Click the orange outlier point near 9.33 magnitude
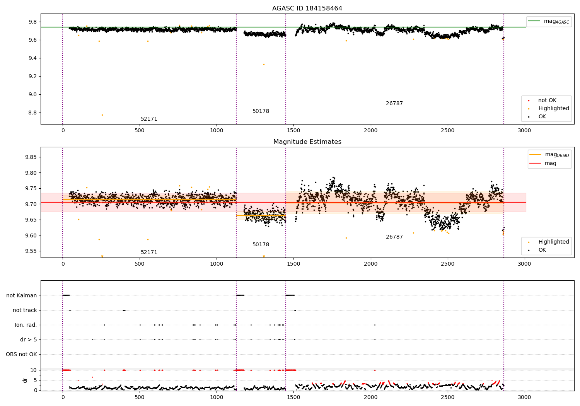The height and width of the screenshot is (406, 580). click(264, 64)
